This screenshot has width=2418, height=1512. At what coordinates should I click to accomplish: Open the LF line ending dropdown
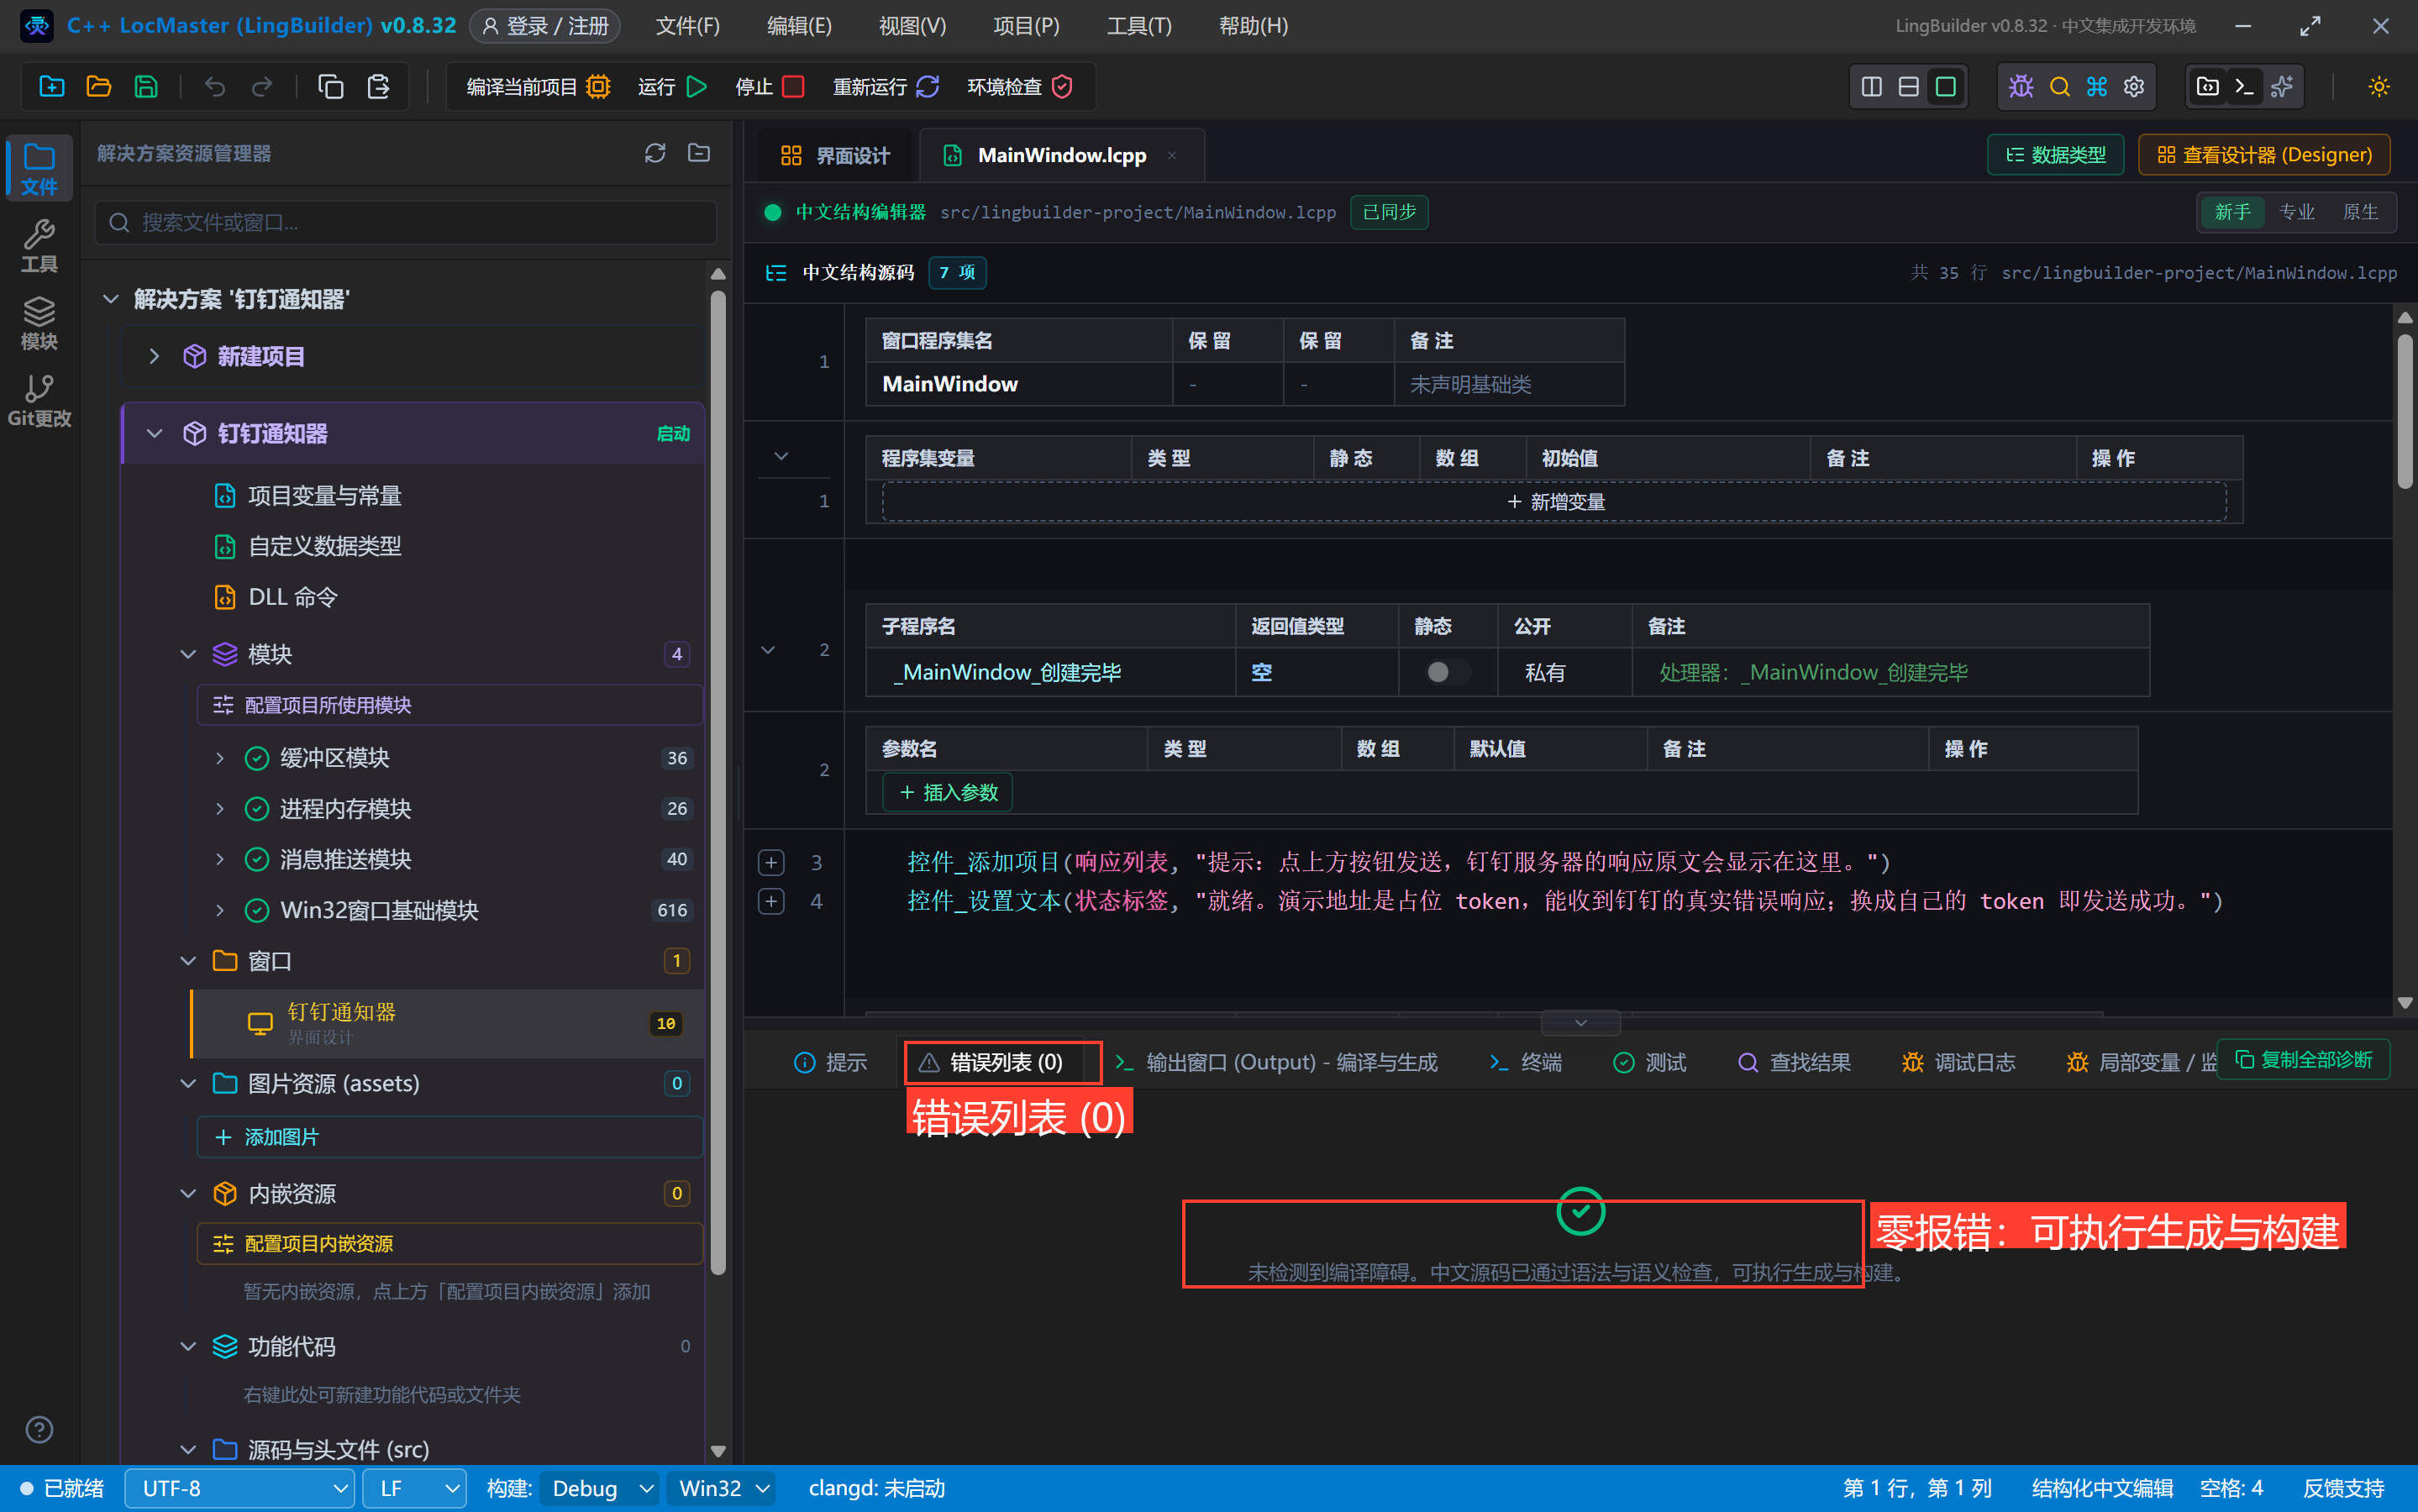[x=414, y=1488]
